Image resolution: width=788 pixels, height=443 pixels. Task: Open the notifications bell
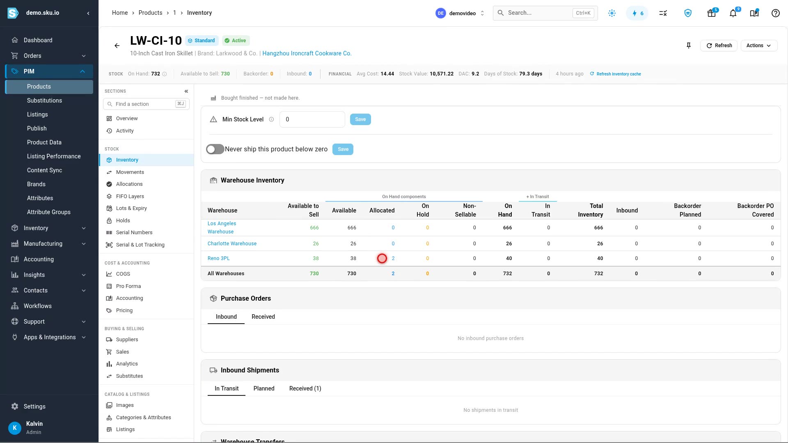click(733, 13)
